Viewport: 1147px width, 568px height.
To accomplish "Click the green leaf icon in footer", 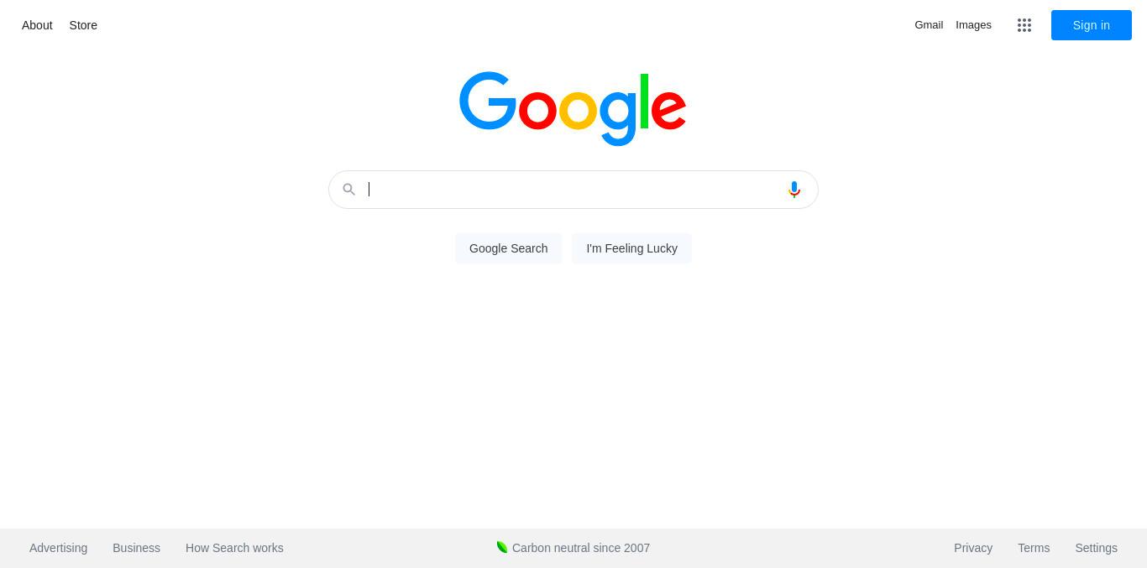I will pos(502,547).
